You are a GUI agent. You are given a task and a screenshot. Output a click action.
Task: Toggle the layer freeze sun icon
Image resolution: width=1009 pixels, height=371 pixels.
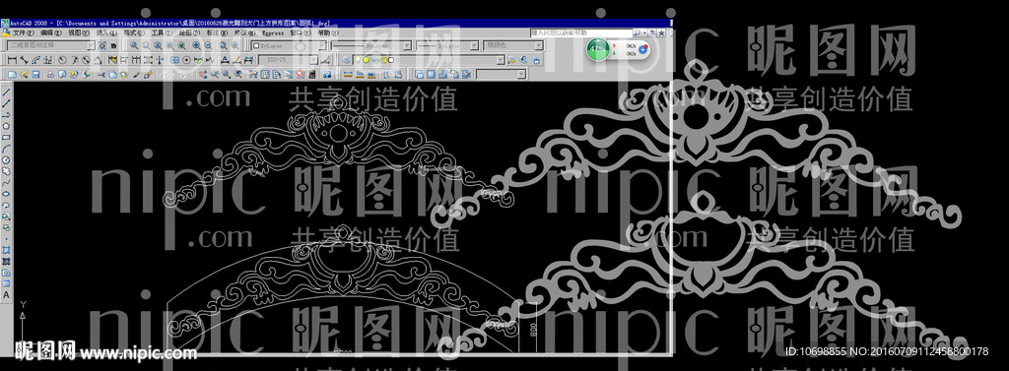(367, 60)
